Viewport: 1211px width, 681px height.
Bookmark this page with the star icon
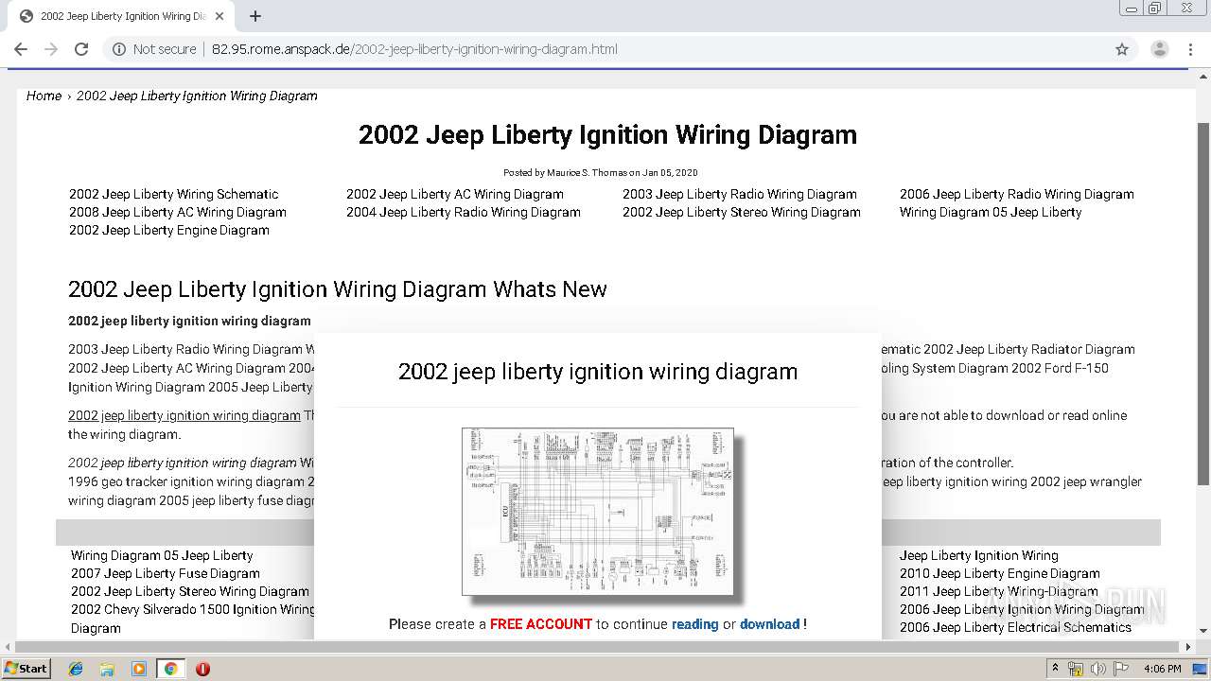1122,49
